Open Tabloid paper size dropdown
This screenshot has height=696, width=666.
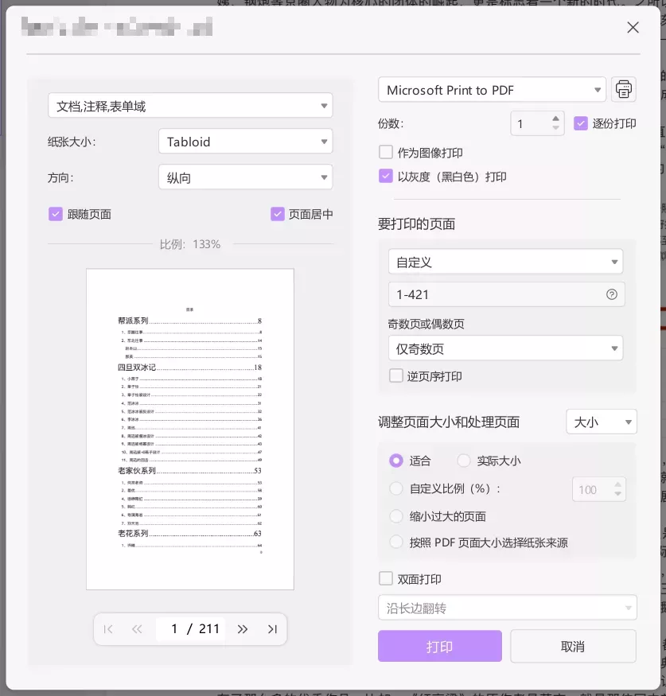[246, 141]
